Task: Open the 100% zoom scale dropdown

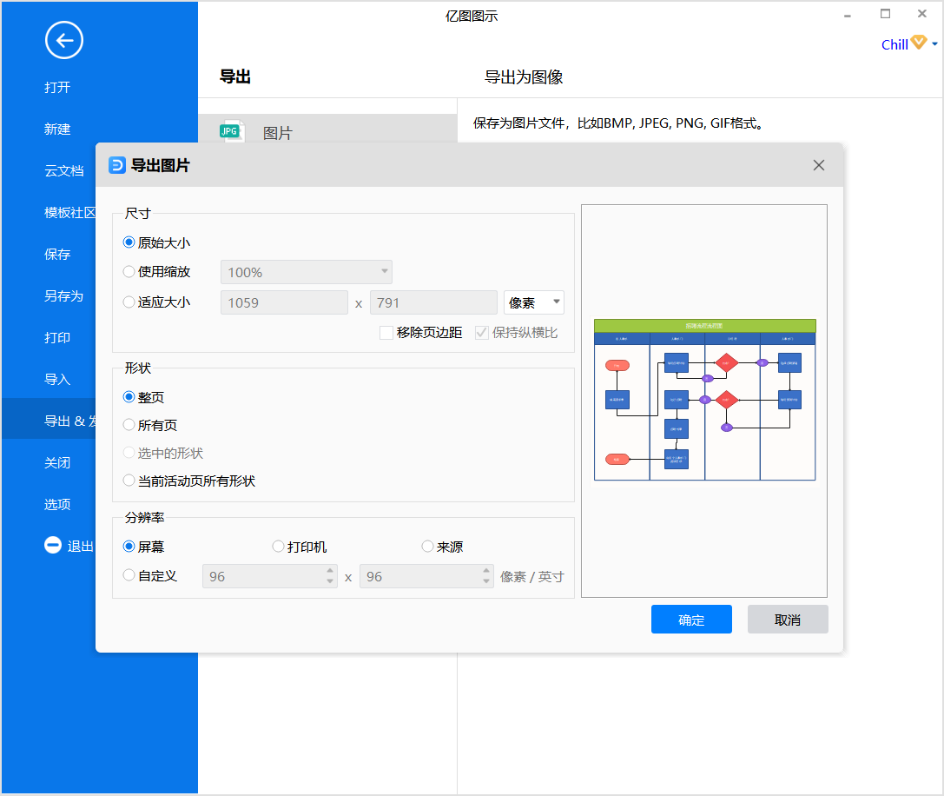Action: [x=307, y=272]
